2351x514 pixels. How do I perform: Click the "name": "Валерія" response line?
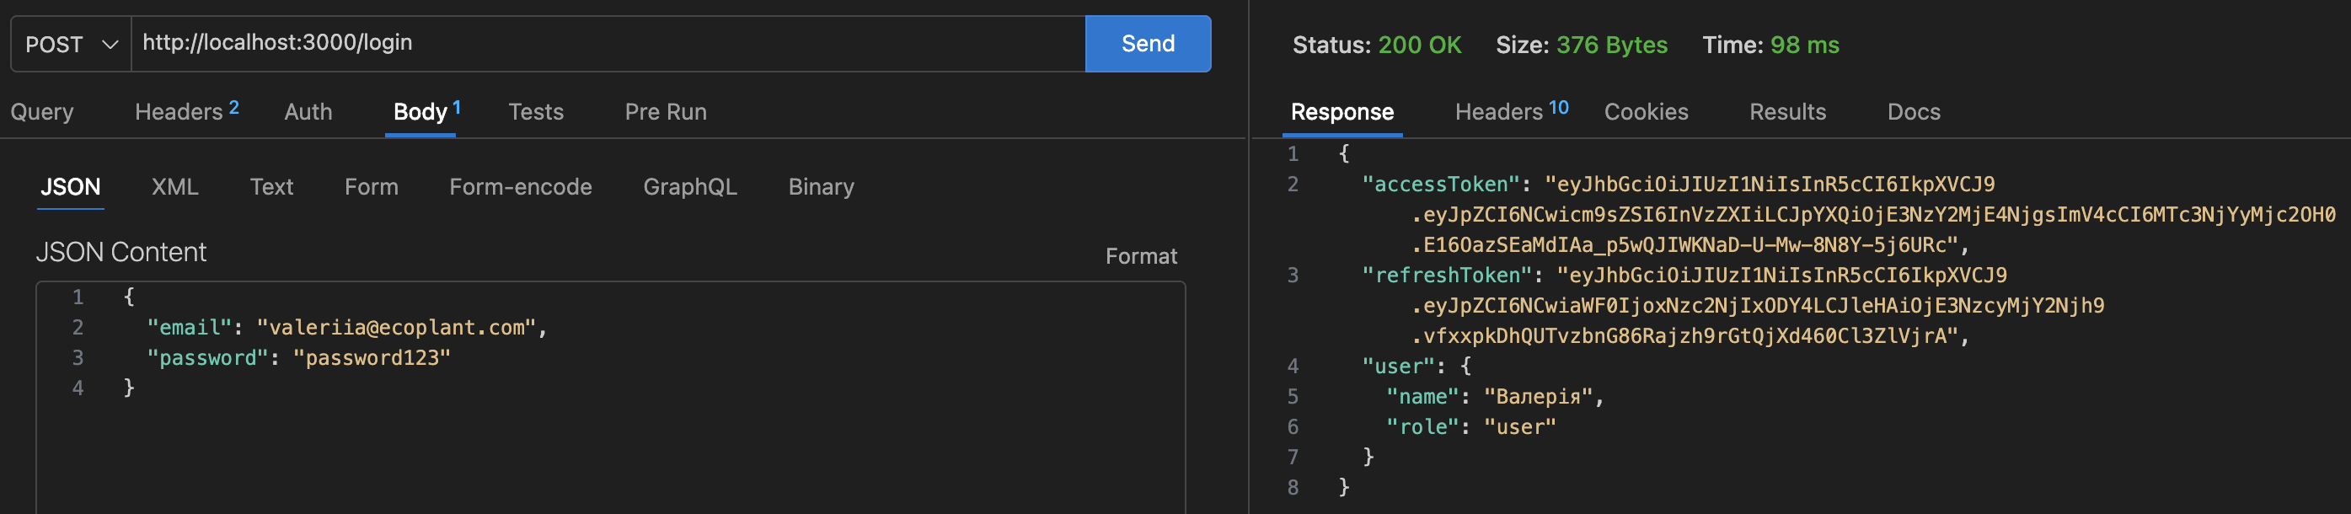pos(1494,396)
